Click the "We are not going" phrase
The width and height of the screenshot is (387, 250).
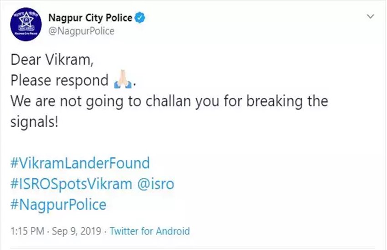coord(66,101)
